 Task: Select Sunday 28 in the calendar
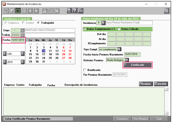pyautogui.click(x=70, y=58)
